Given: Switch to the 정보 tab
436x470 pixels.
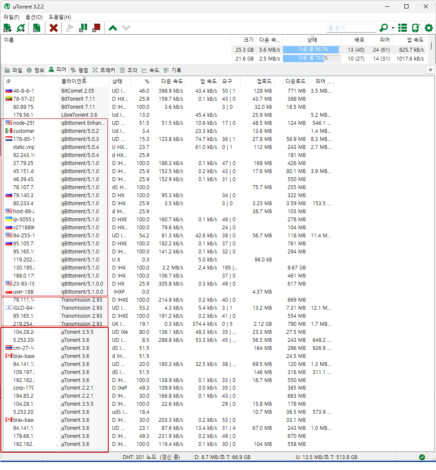Looking at the screenshot, I should 36,70.
